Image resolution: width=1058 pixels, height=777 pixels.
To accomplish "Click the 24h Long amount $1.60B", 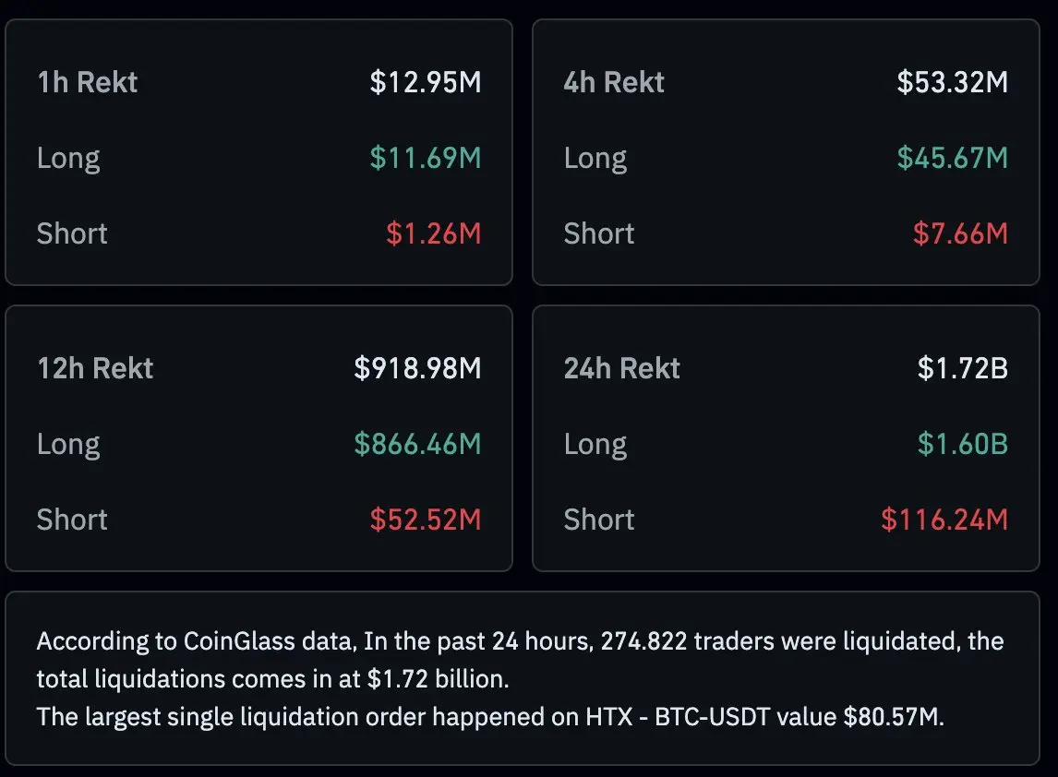I will click(x=963, y=444).
